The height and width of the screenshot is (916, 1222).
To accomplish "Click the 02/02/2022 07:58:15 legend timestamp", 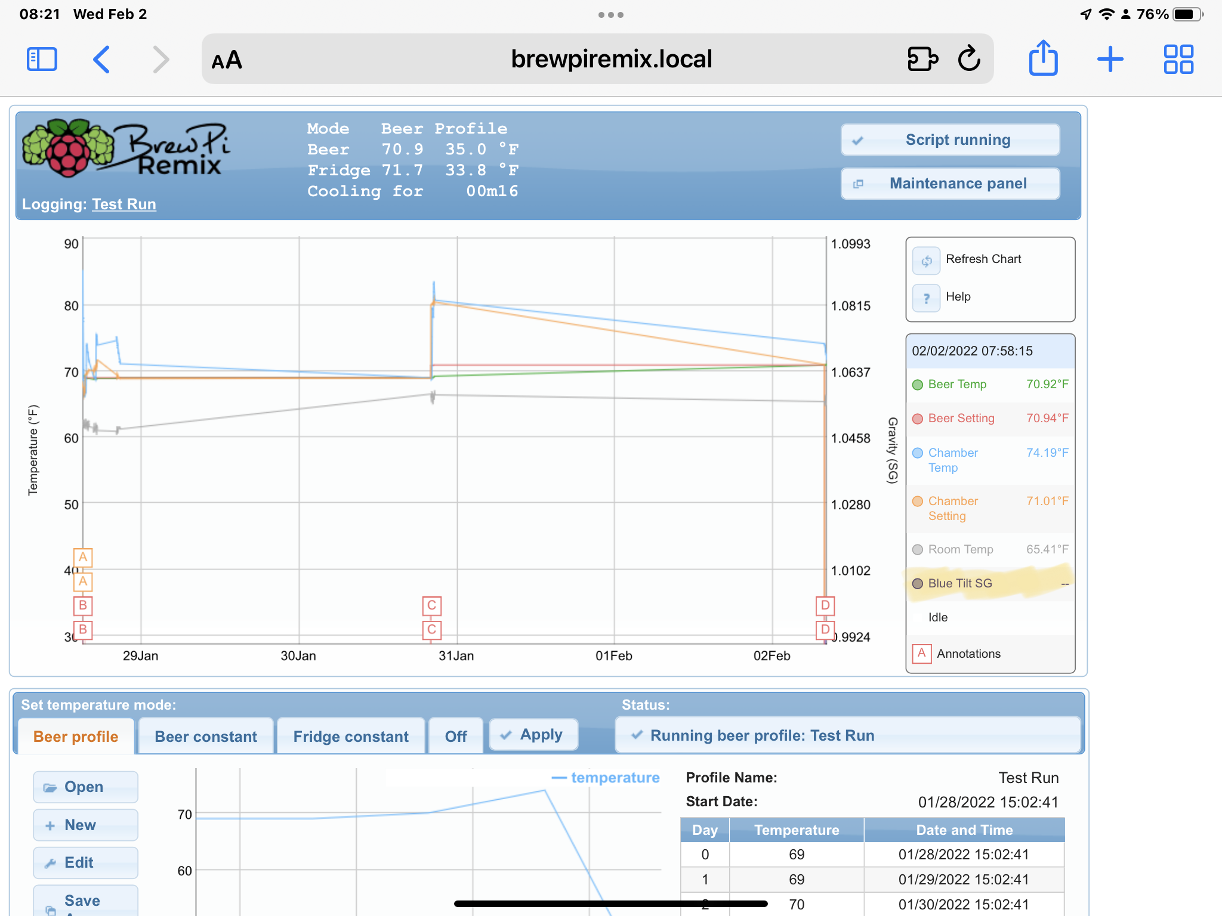I will pos(972,351).
